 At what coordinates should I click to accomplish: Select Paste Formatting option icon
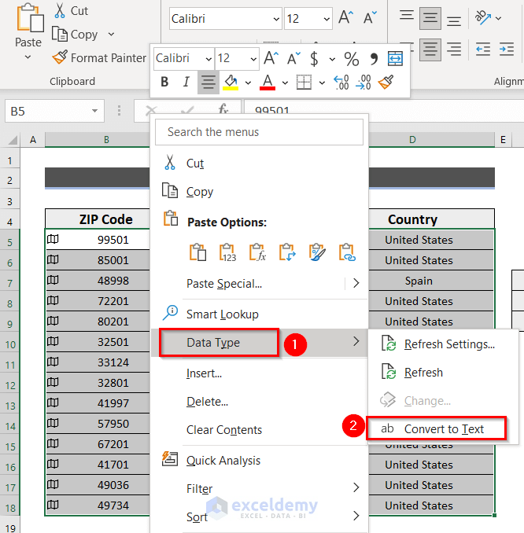tap(317, 252)
